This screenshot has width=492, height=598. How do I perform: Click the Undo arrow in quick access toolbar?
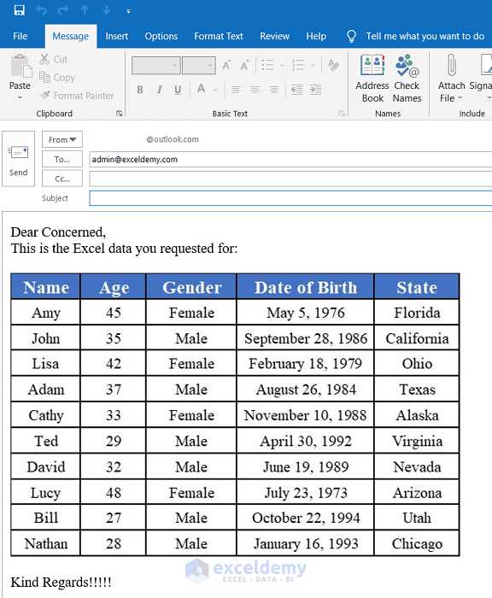[41, 10]
